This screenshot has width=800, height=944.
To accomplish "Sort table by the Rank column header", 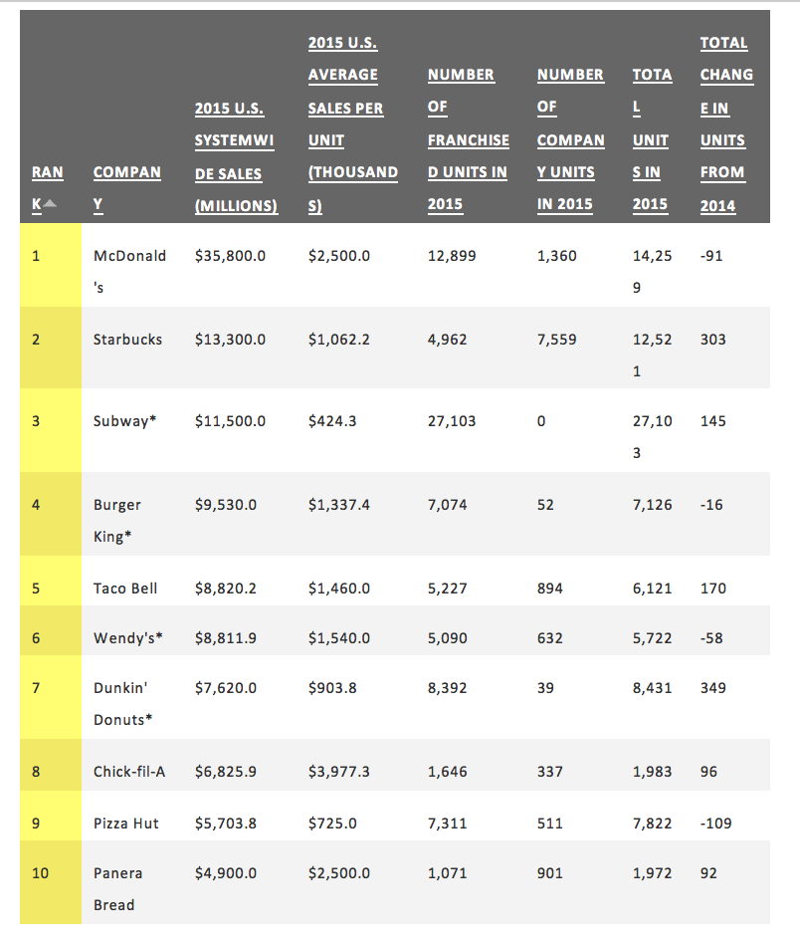I will tap(47, 172).
